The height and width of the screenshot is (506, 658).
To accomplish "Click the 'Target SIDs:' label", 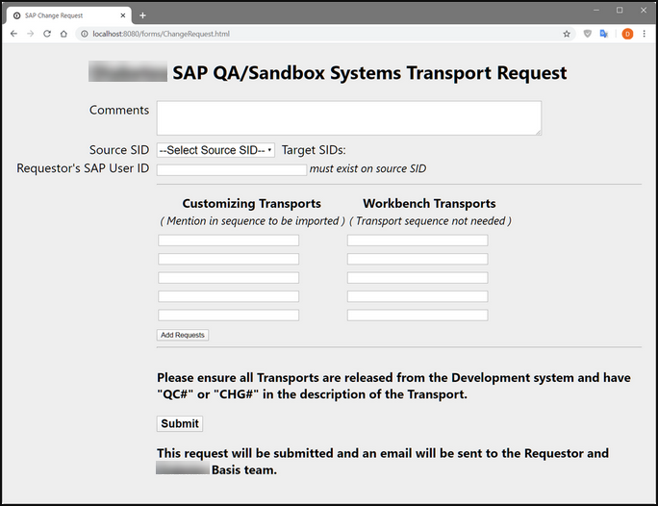I will click(x=314, y=150).
